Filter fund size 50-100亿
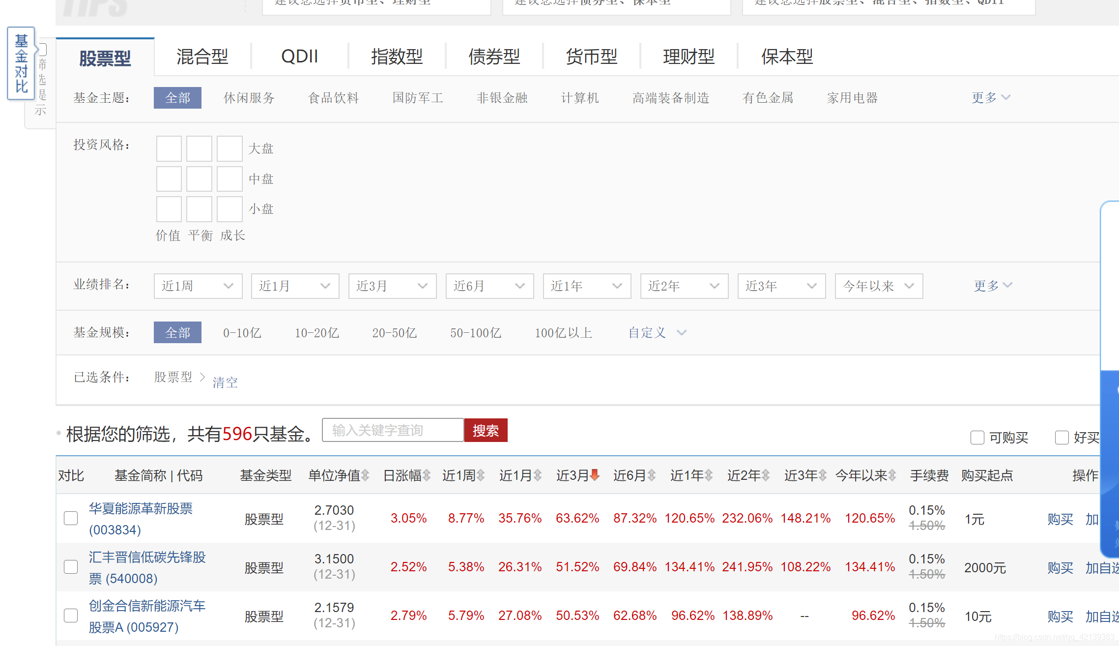This screenshot has height=646, width=1119. point(476,333)
